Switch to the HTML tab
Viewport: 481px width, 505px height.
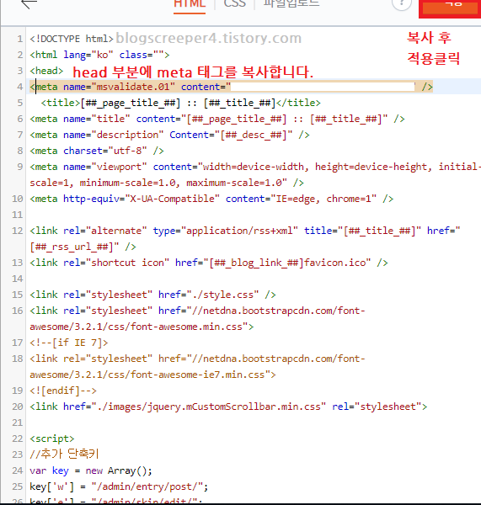[190, 4]
